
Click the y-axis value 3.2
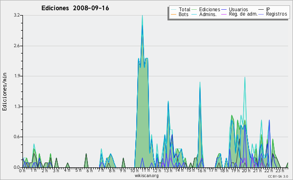[17, 15]
